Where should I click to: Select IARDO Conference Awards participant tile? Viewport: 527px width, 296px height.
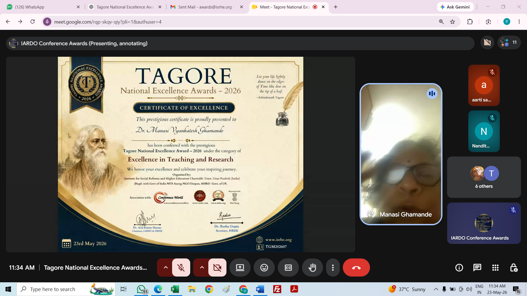(484, 223)
